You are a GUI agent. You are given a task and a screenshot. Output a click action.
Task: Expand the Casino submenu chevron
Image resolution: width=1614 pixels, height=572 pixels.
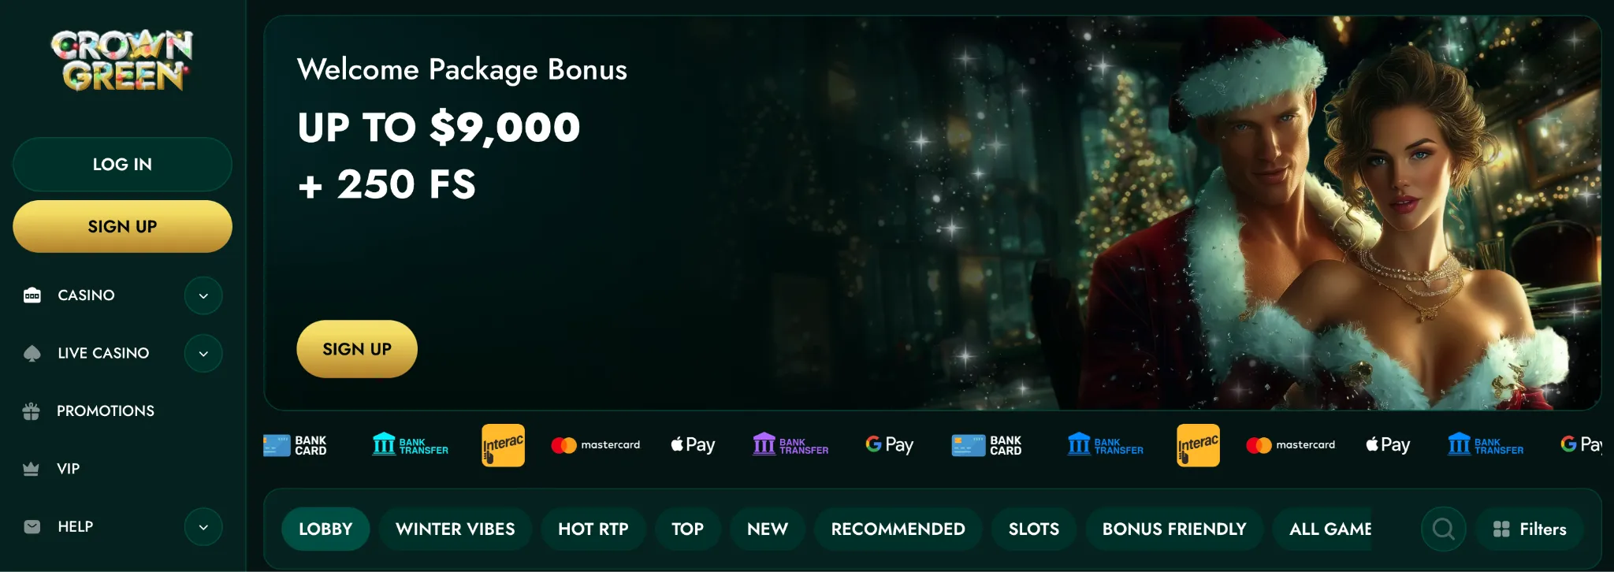203,295
